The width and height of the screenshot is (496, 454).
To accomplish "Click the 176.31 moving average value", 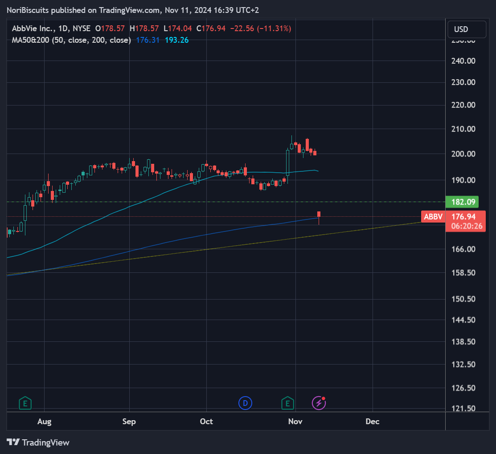I will [148, 40].
